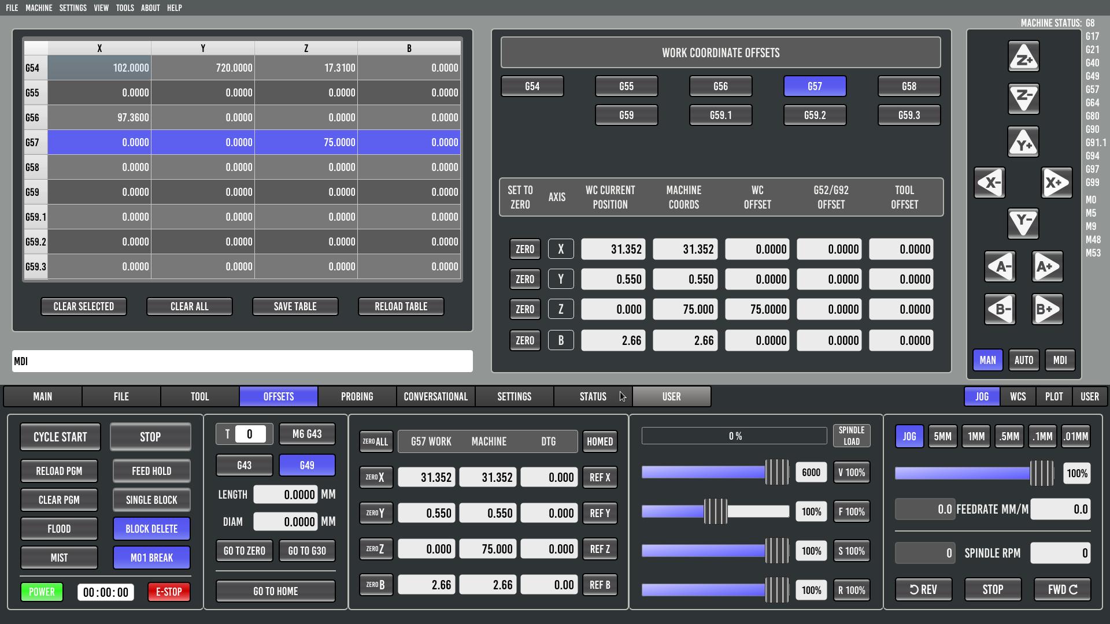The image size is (1110, 624).
Task: Jog left using the X- arrow
Action: (989, 183)
